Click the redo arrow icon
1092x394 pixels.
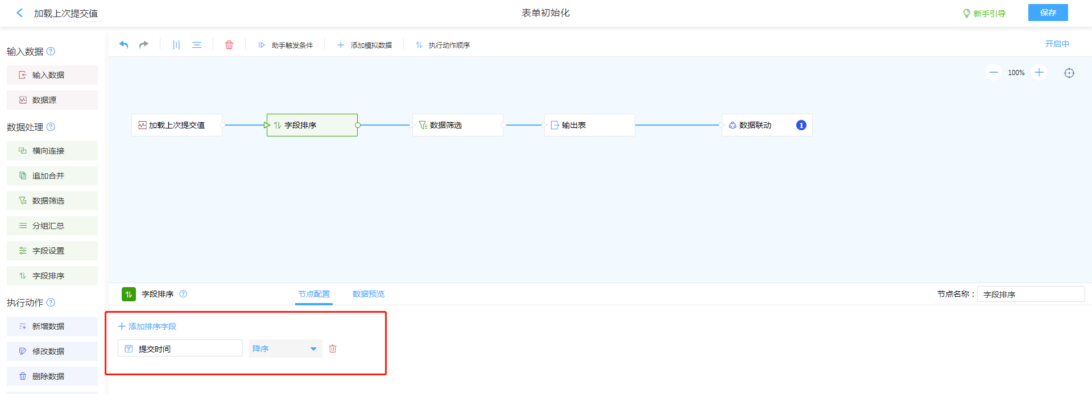pyautogui.click(x=144, y=44)
